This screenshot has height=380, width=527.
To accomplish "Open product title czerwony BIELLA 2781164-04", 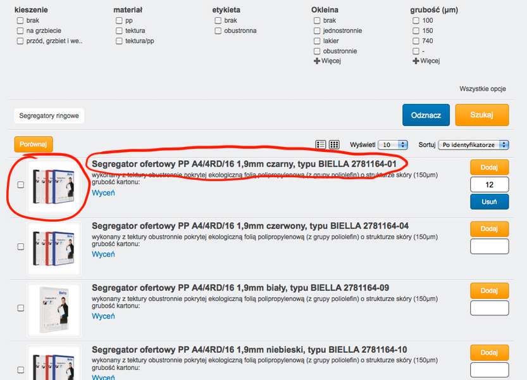I will coord(250,226).
